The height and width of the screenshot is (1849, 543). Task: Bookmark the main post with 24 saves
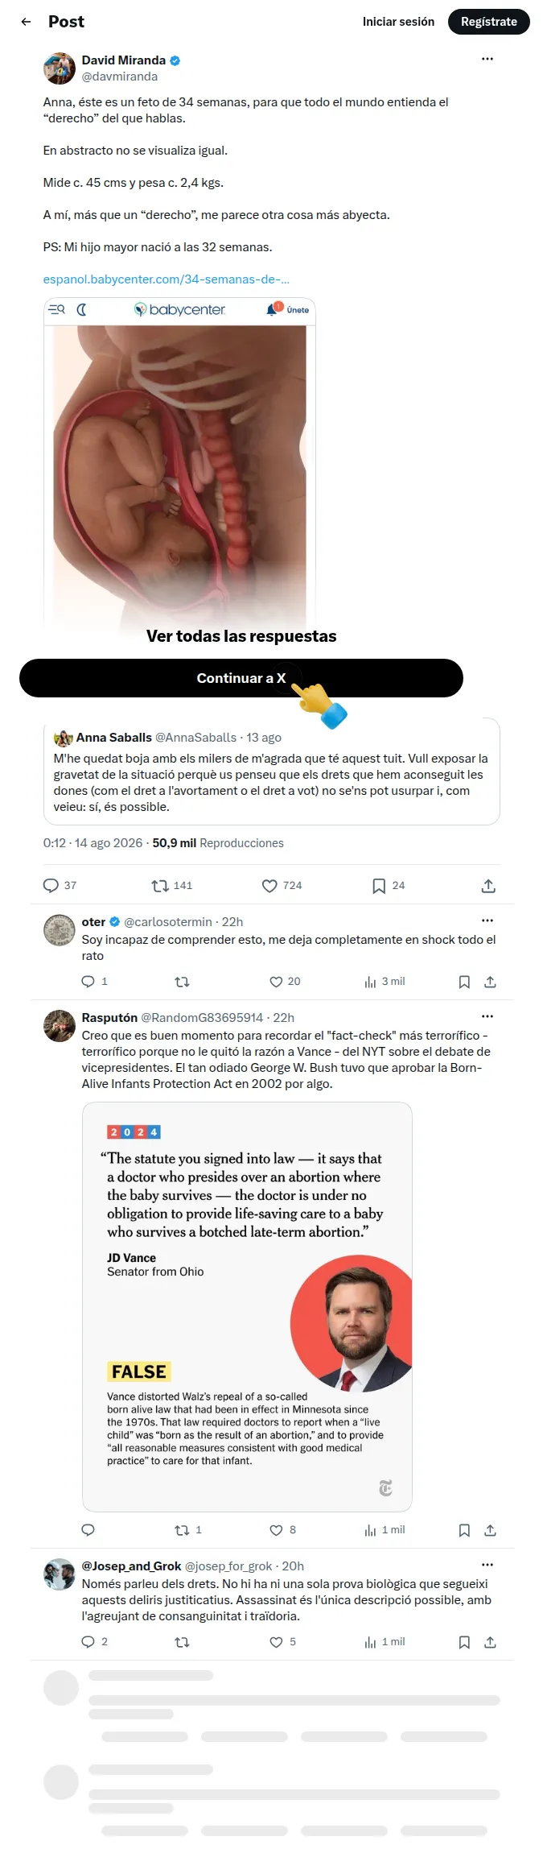click(379, 886)
